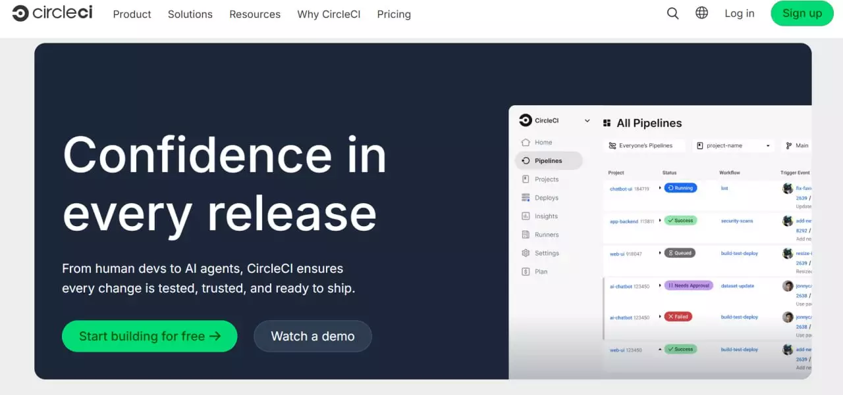Open the language selector globe icon
The height and width of the screenshot is (395, 843).
(701, 12)
